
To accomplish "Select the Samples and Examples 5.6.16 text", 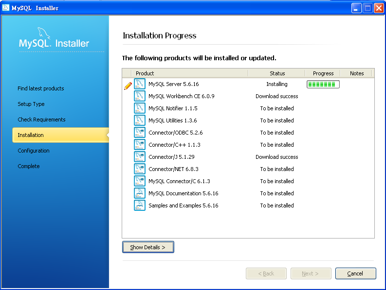I will coord(184,205).
